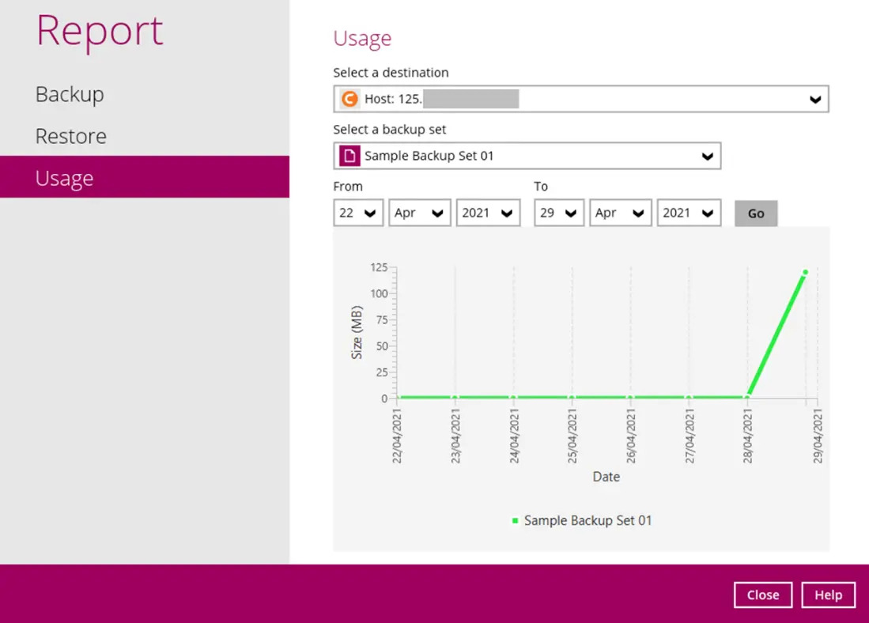Click the peak data point on the chart
The image size is (869, 623).
point(806,273)
